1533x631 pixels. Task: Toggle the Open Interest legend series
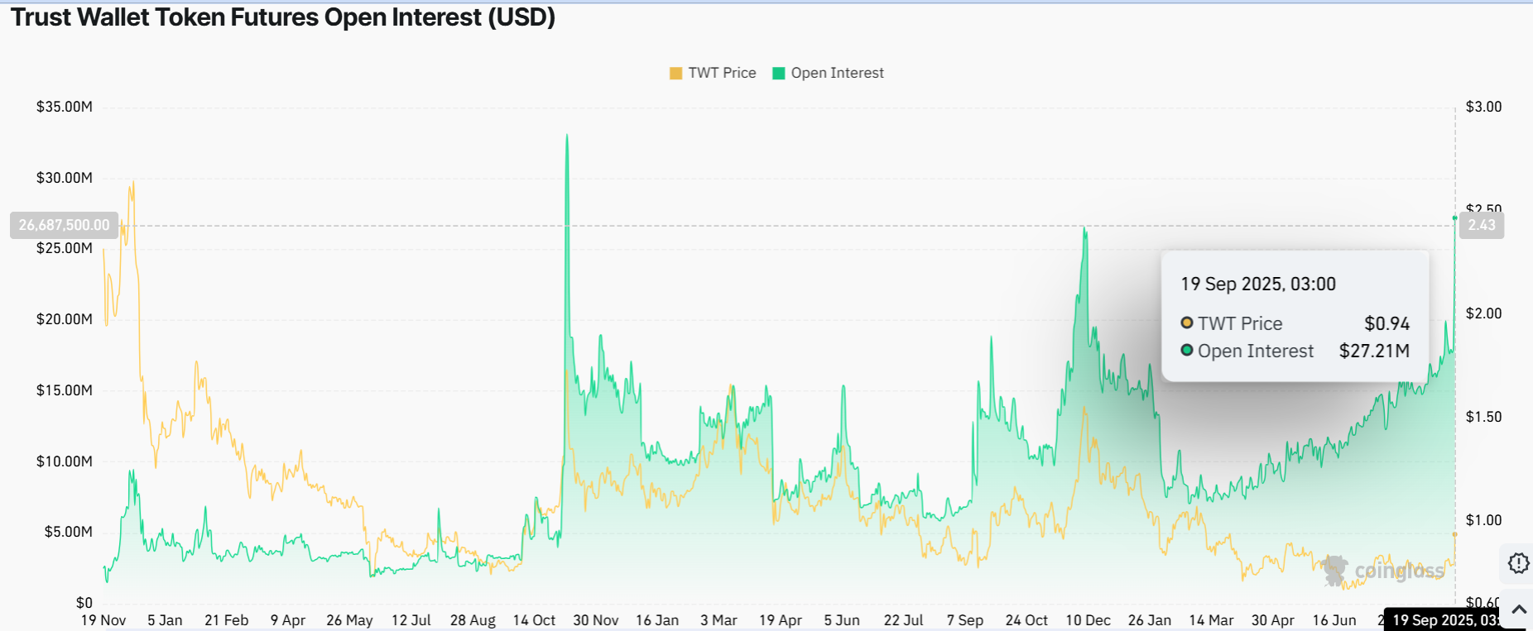(828, 73)
